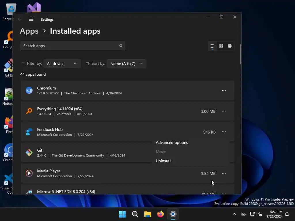Click the disabled Move menu entry
The image size is (295, 221).
(161, 152)
